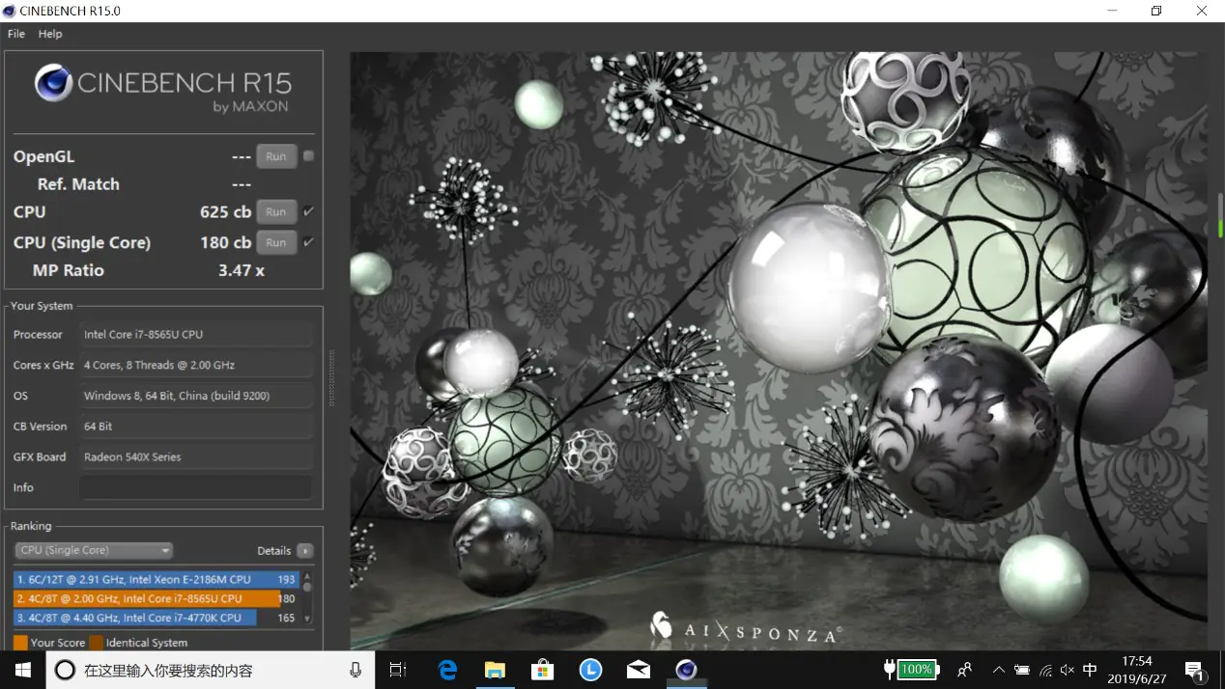This screenshot has height=689, width=1225.
Task: Open the CPU (Single Core) ranking dropdown
Action: tap(94, 551)
